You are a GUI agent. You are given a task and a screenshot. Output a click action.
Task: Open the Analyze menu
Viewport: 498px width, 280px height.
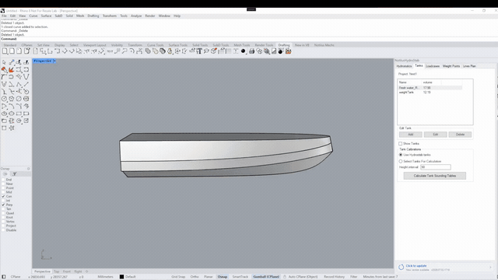[136, 16]
